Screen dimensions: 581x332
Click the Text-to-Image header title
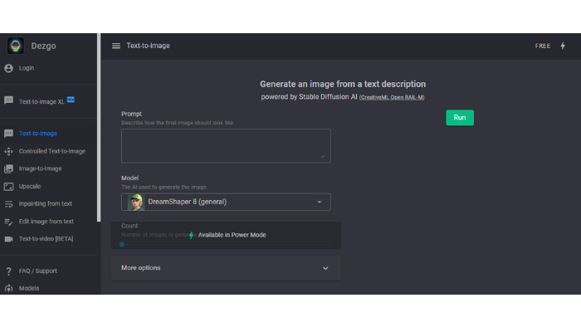coord(149,46)
